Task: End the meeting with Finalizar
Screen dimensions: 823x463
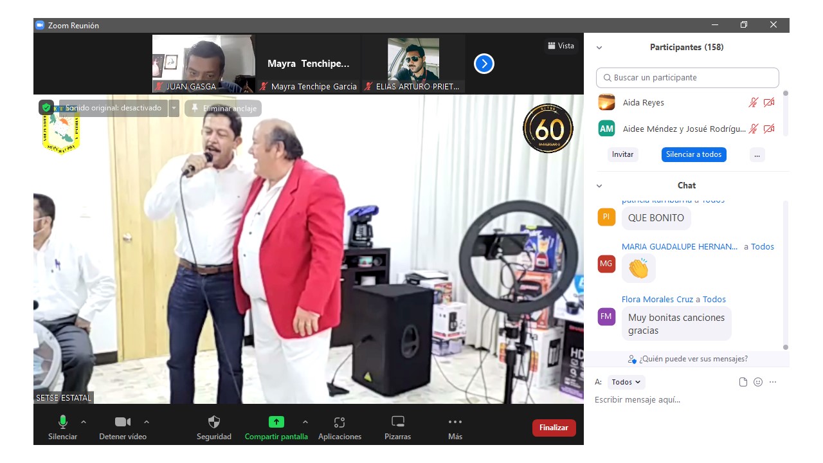Action: click(x=554, y=428)
